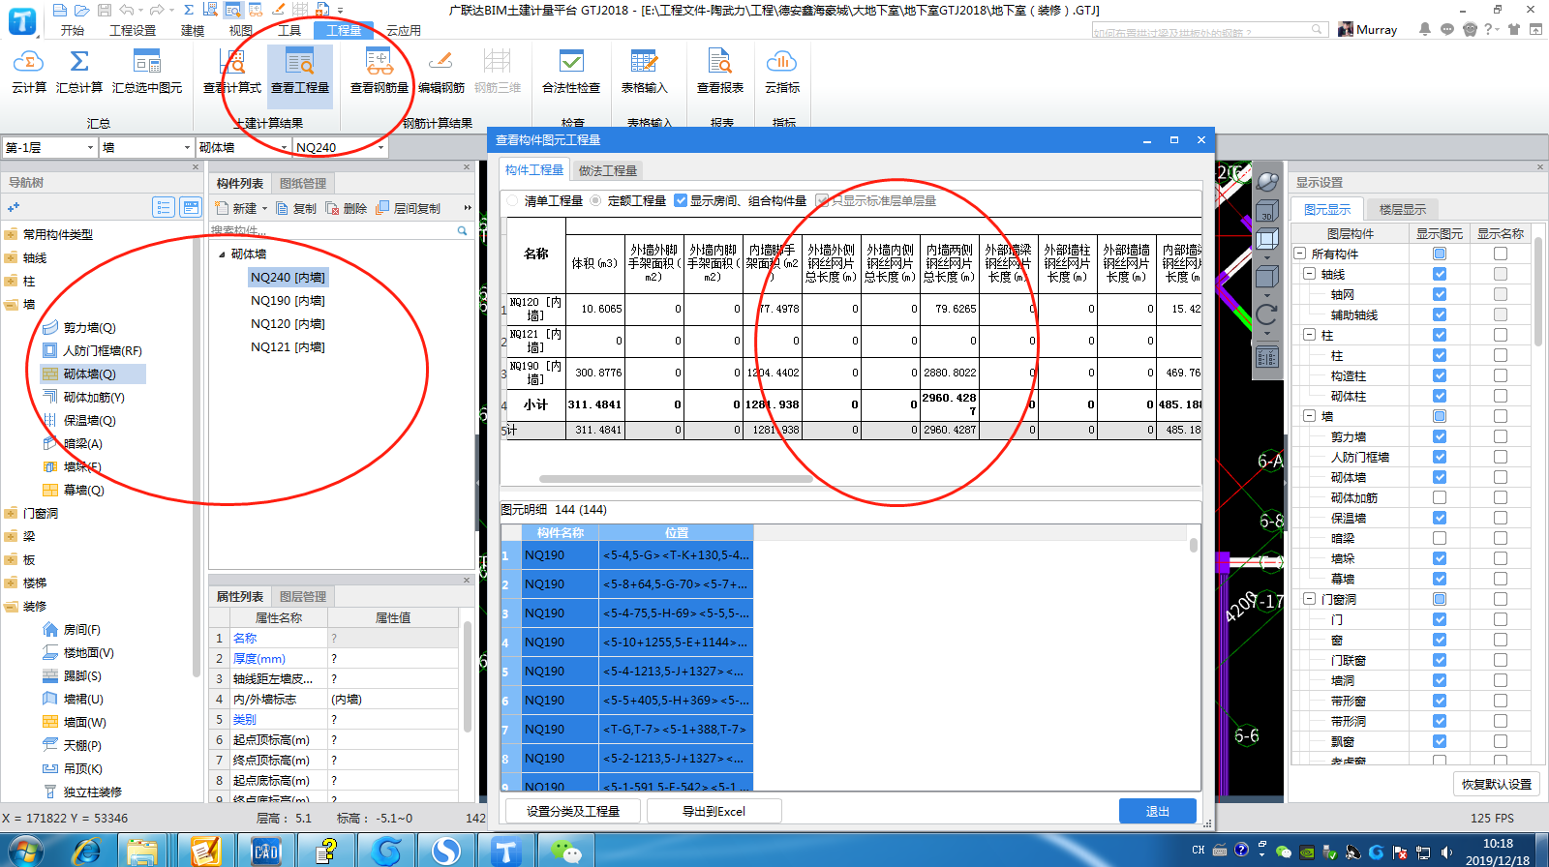Switch to 楼层显示 tab
1549x867 pixels.
pos(1402,209)
